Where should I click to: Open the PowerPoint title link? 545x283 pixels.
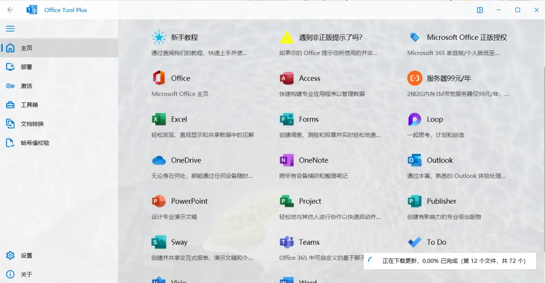click(x=189, y=201)
